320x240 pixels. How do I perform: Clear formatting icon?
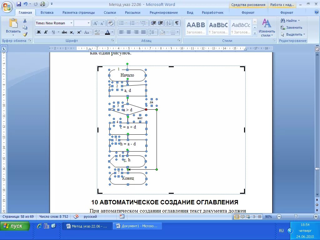coord(110,23)
